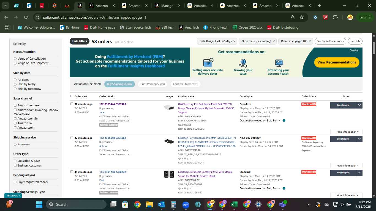The width and height of the screenshot is (376, 211).
Task: Open the D&H Home page bookmark
Action: 100,27
